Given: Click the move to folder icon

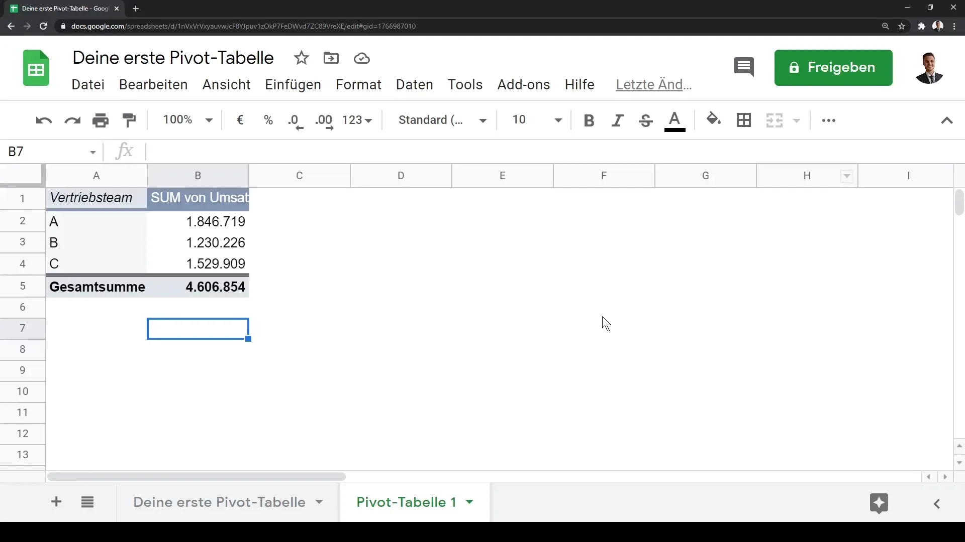Looking at the screenshot, I should (x=331, y=58).
